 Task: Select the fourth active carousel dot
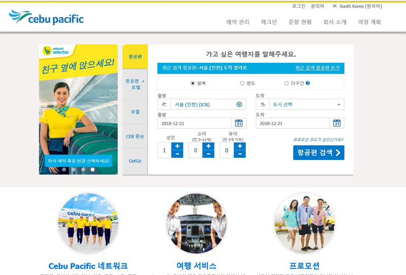click(93, 169)
